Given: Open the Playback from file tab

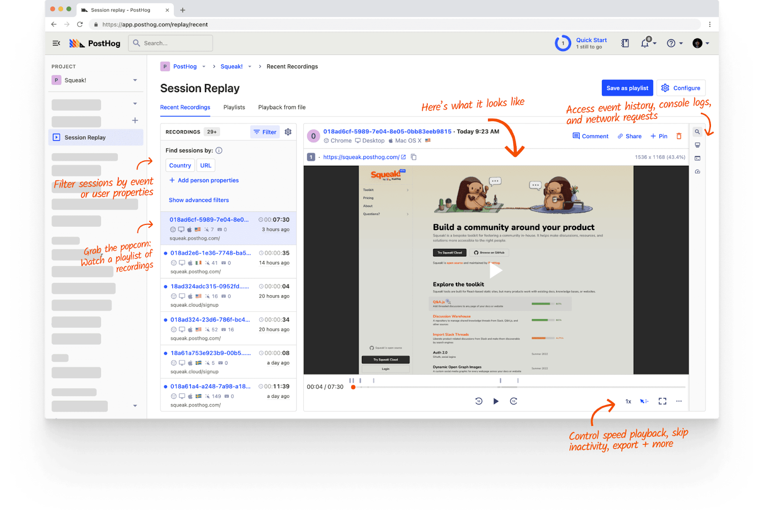Looking at the screenshot, I should coord(282,107).
